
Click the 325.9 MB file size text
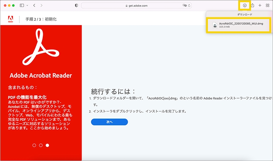point(224,27)
